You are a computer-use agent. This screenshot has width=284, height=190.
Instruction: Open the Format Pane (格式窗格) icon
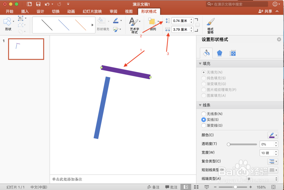211,22
